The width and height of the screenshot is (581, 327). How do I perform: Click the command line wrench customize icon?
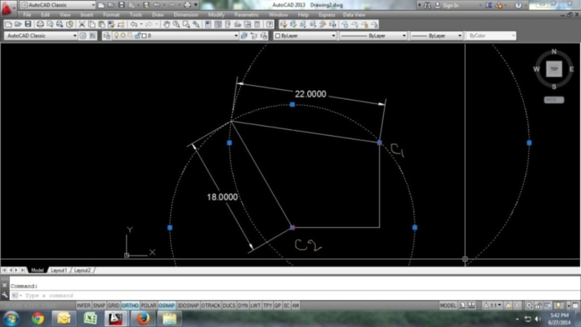point(5,295)
